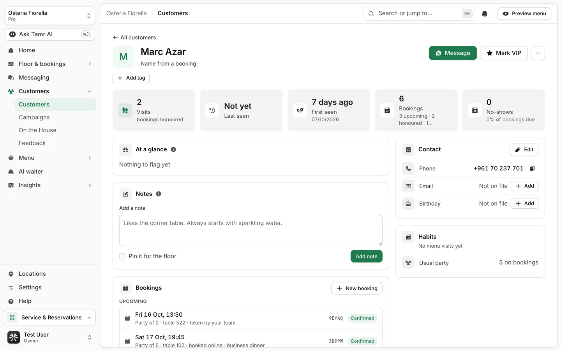Create a New booking
561x351 pixels.
point(357,288)
